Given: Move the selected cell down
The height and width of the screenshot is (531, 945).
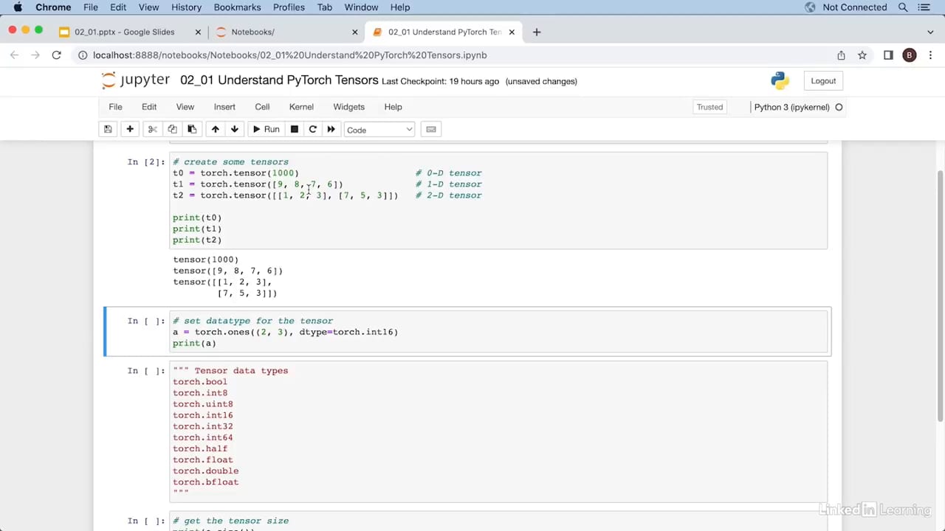Looking at the screenshot, I should tap(235, 130).
